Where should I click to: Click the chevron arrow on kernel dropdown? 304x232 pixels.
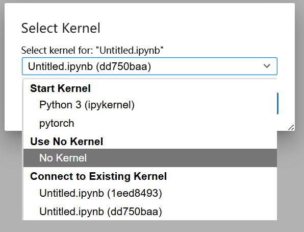click(267, 66)
